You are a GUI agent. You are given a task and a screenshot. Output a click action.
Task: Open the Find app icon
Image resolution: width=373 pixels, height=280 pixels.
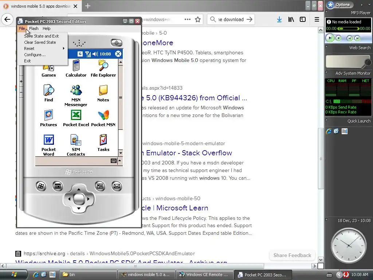click(x=48, y=93)
